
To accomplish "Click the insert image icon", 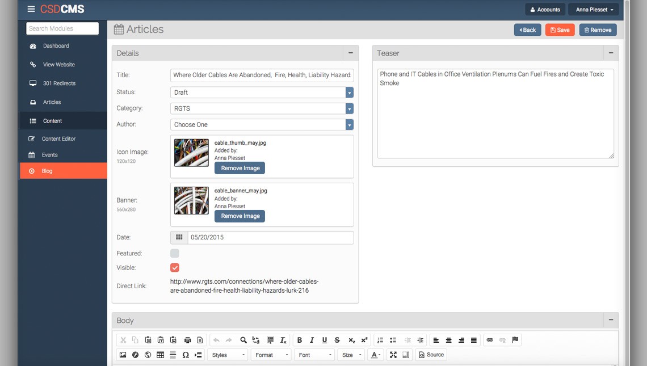I will [x=123, y=355].
